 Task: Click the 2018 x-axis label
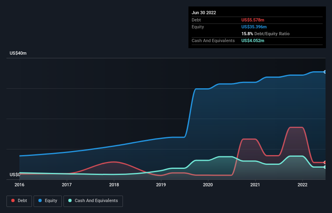[x=114, y=185]
